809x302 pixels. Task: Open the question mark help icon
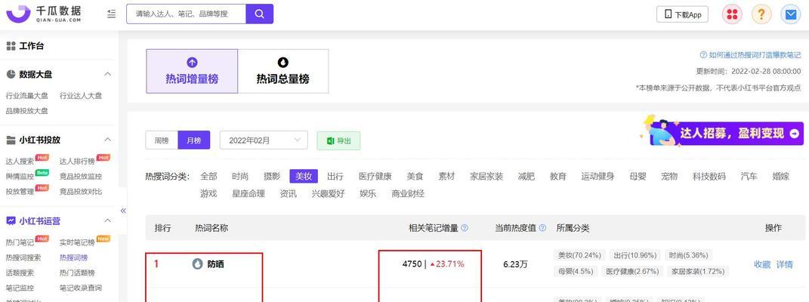761,14
